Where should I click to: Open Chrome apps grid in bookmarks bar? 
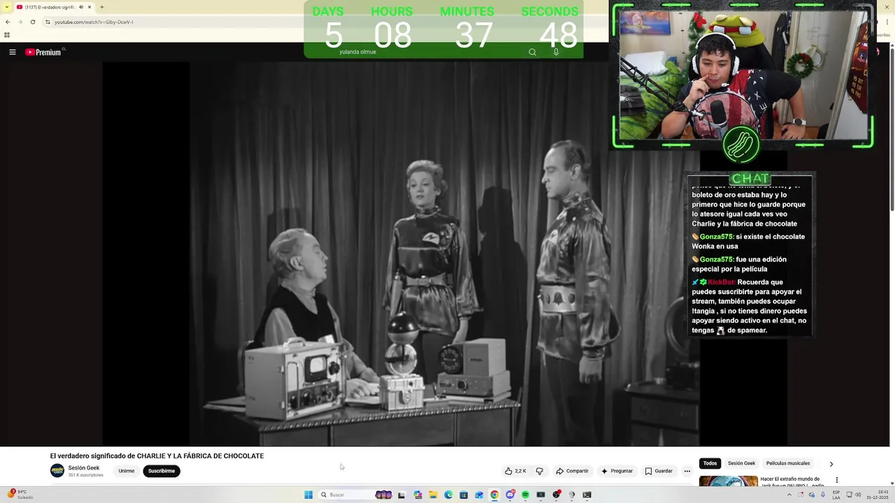(x=7, y=35)
